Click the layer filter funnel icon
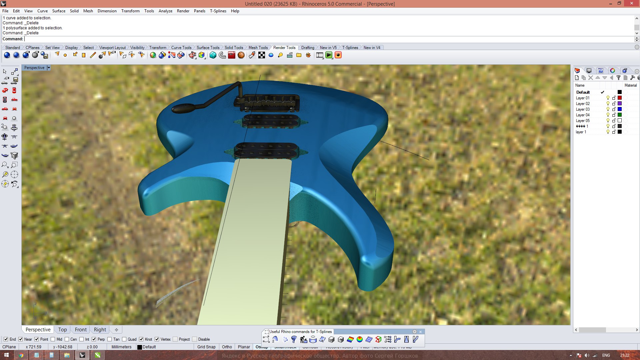The height and width of the screenshot is (360, 640). (x=618, y=78)
